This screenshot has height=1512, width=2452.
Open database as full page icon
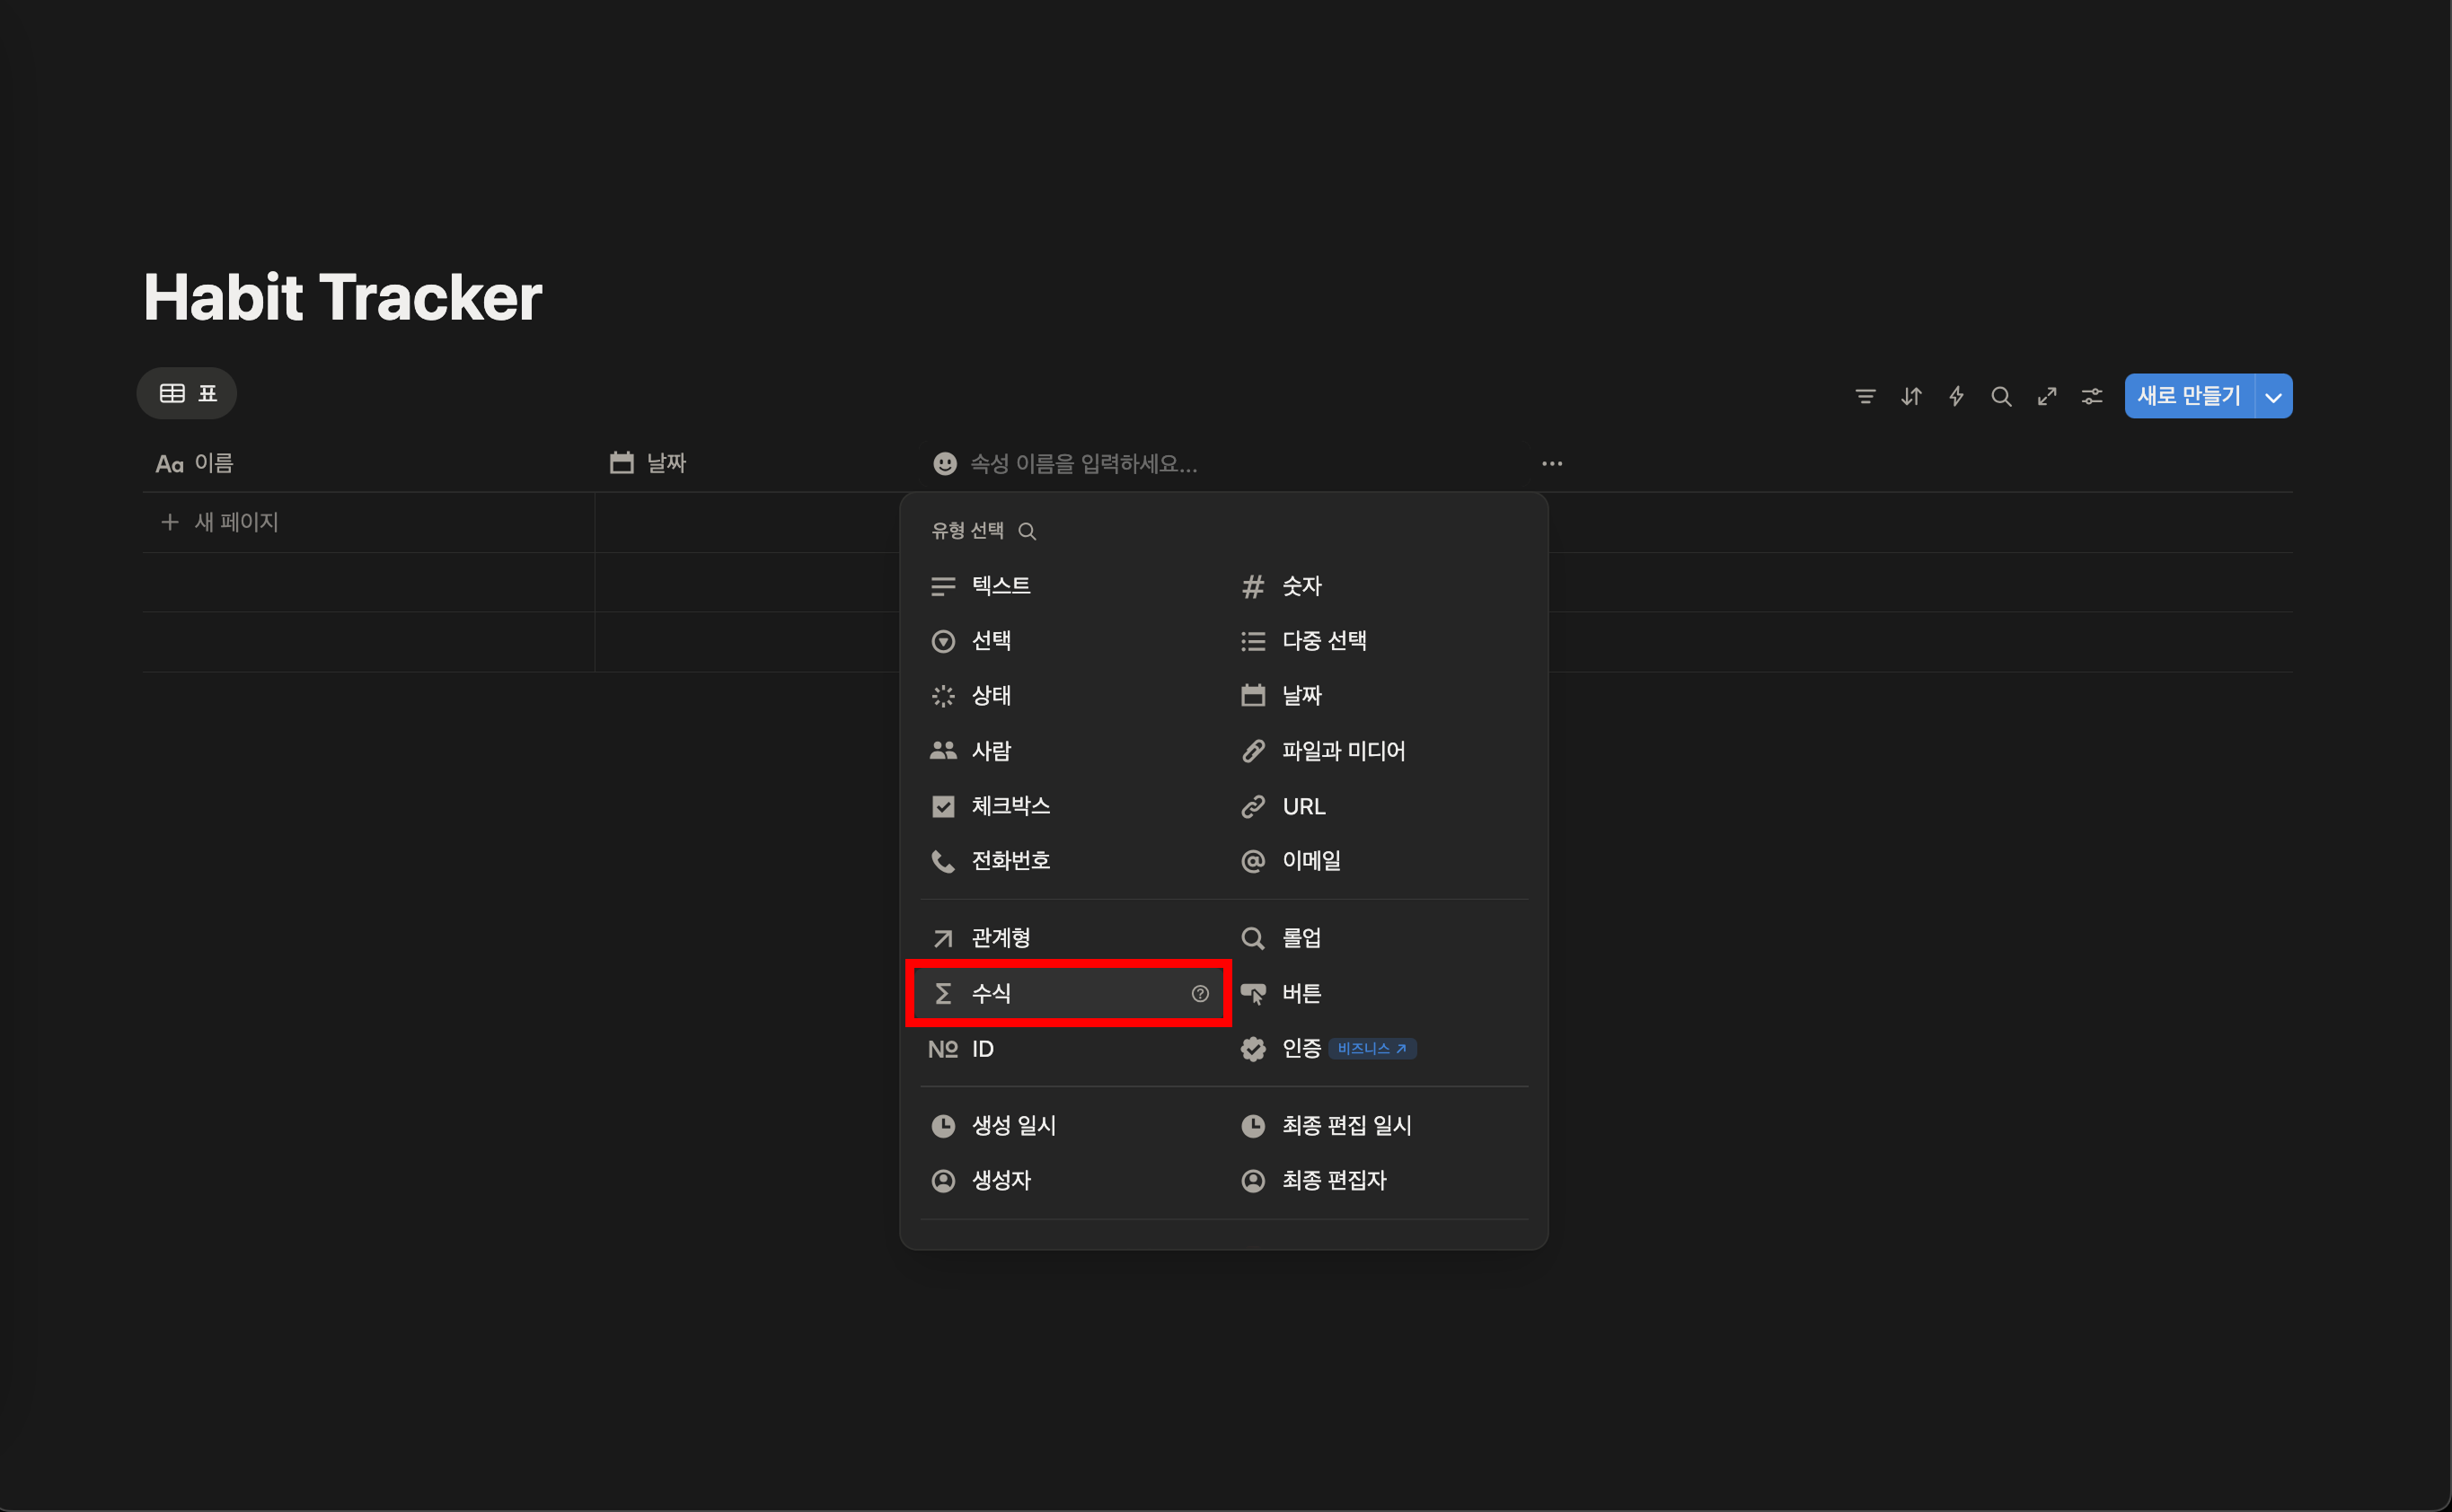[x=2047, y=397]
